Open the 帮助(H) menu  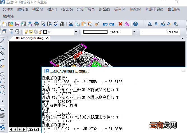[x=8, y=16]
